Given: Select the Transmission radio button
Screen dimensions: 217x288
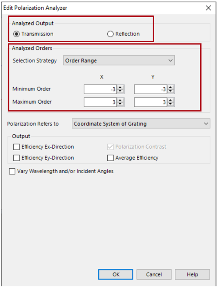Looking at the screenshot, I should [x=16, y=34].
